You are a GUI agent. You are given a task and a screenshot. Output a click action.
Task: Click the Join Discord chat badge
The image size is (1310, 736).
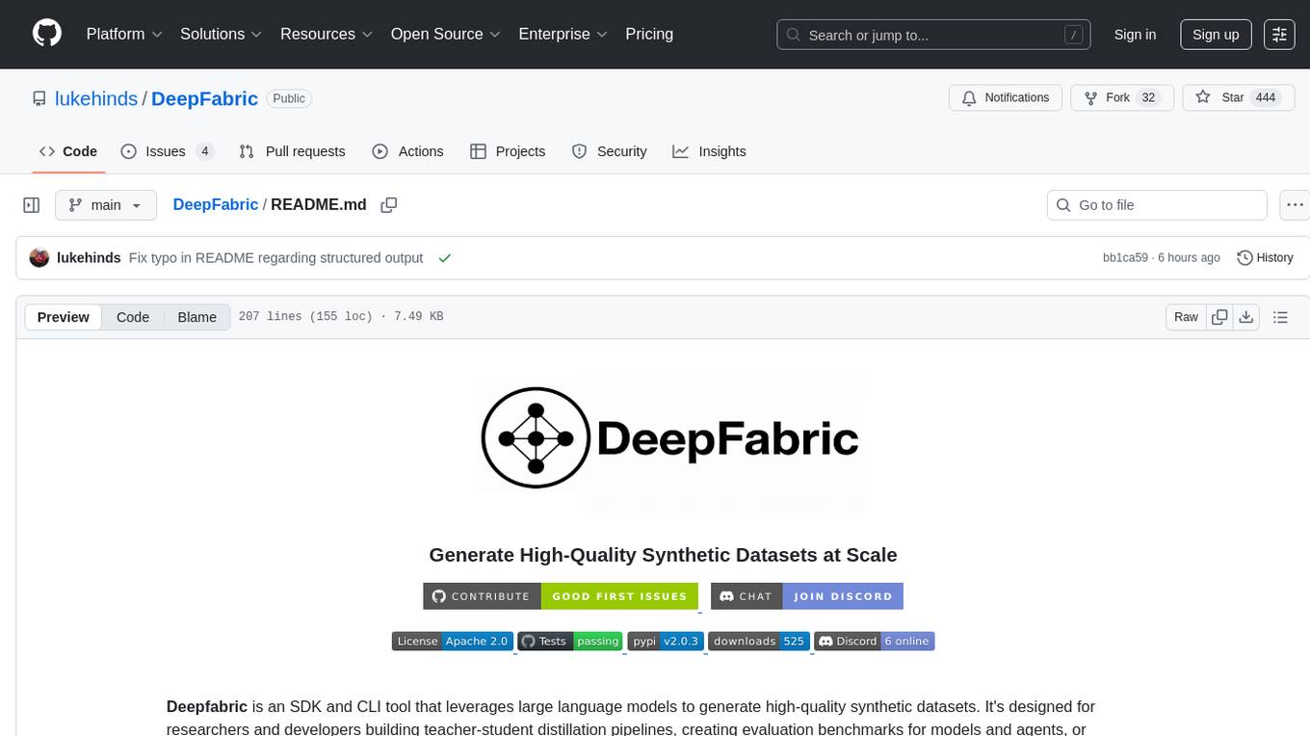coord(807,596)
